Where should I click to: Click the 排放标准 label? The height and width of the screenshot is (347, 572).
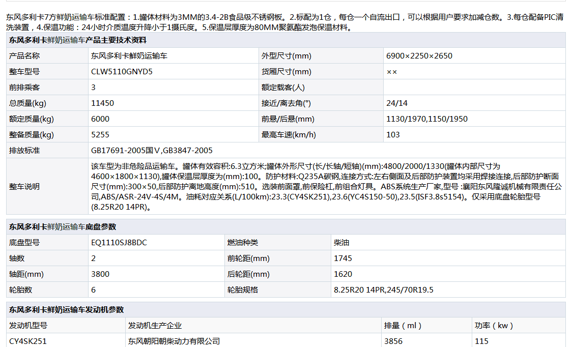coord(24,150)
